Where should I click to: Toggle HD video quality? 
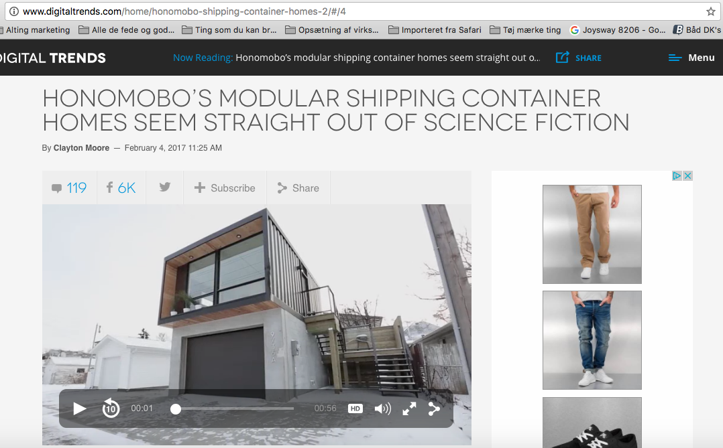(x=355, y=408)
